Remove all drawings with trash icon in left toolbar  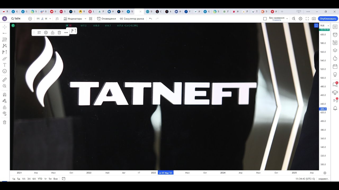(5, 122)
